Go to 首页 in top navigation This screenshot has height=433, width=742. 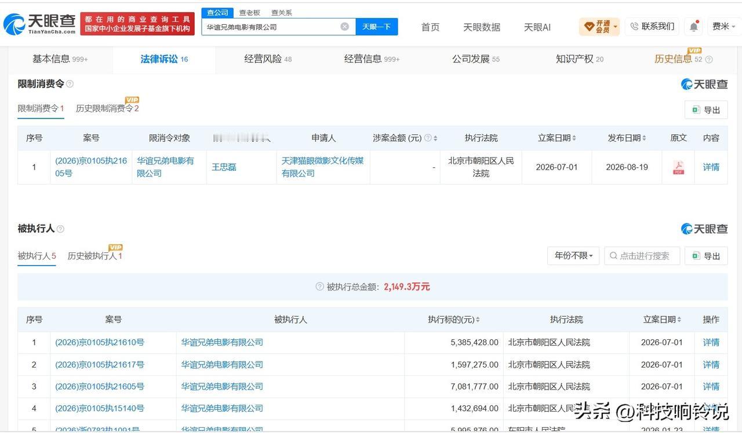point(430,27)
